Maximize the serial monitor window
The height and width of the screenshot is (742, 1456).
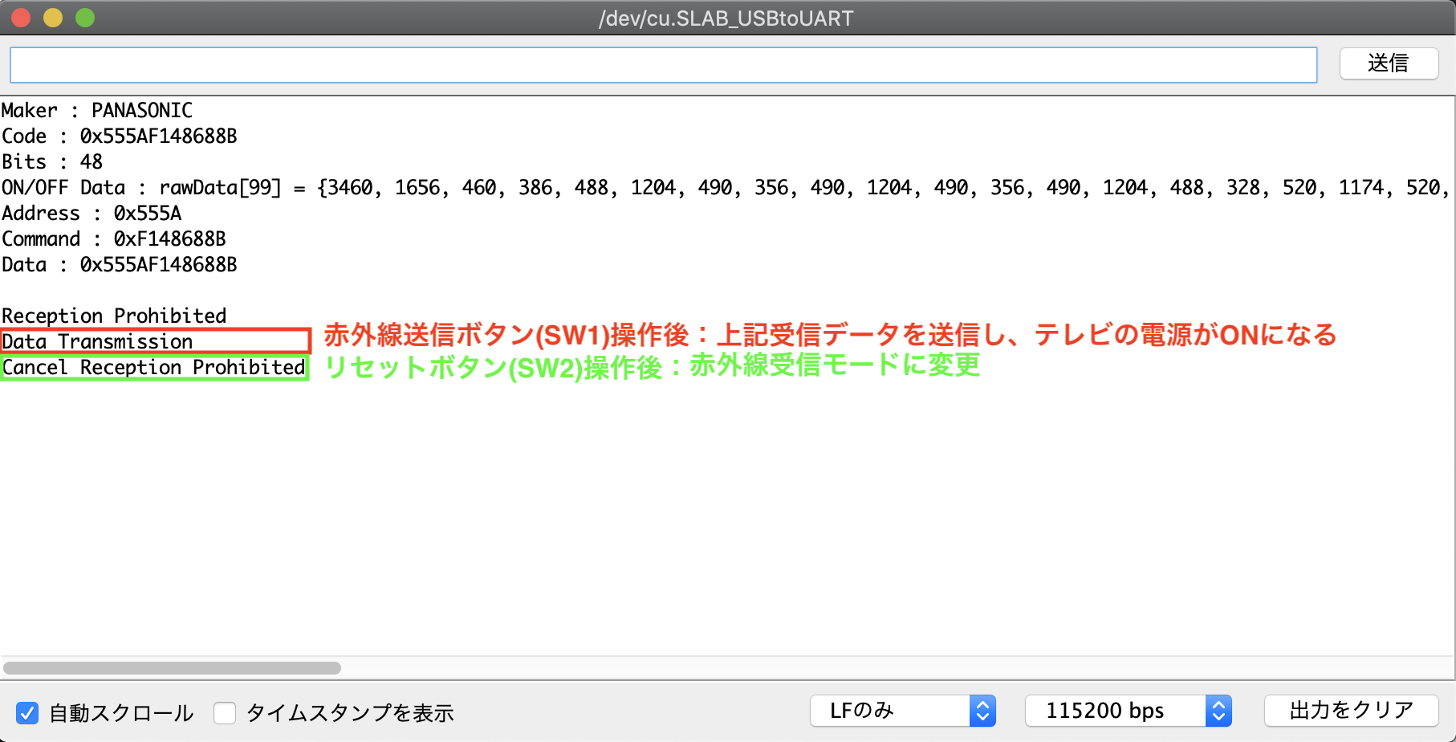(85, 18)
